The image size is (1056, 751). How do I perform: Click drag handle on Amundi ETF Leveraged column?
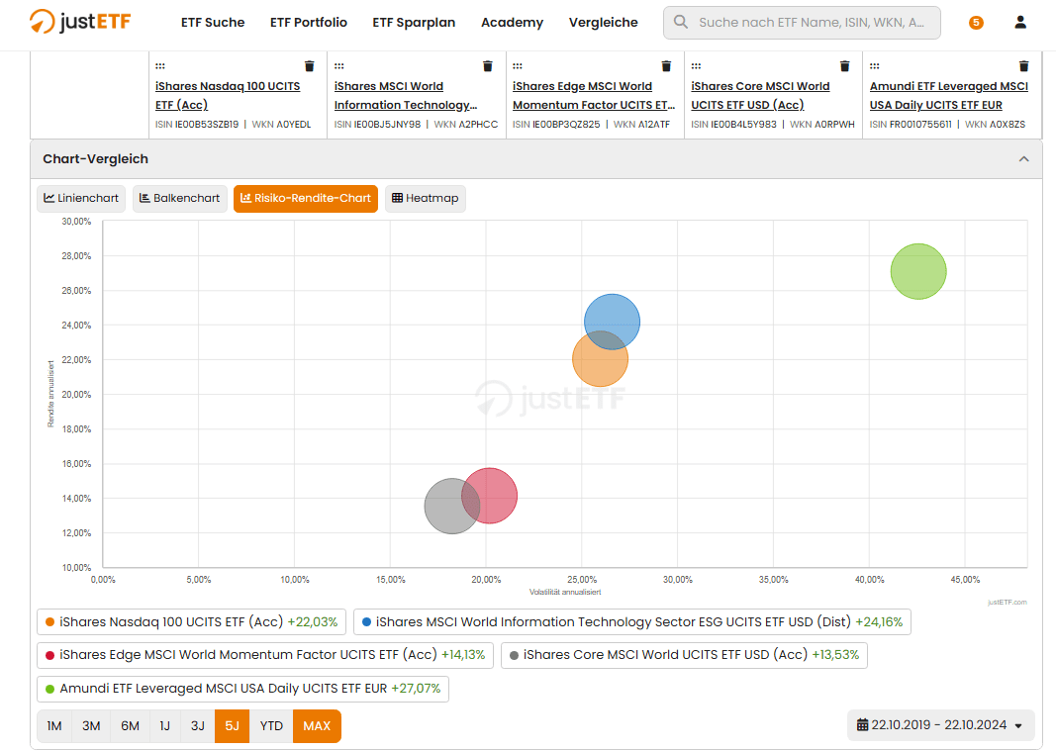[874, 66]
